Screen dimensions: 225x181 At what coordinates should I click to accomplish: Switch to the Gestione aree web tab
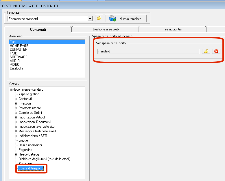point(106,29)
